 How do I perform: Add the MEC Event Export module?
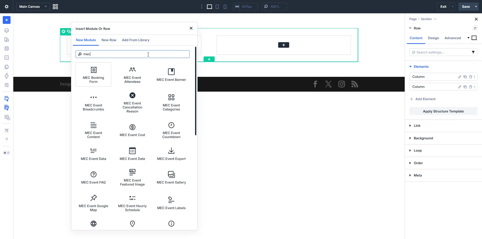click(171, 154)
